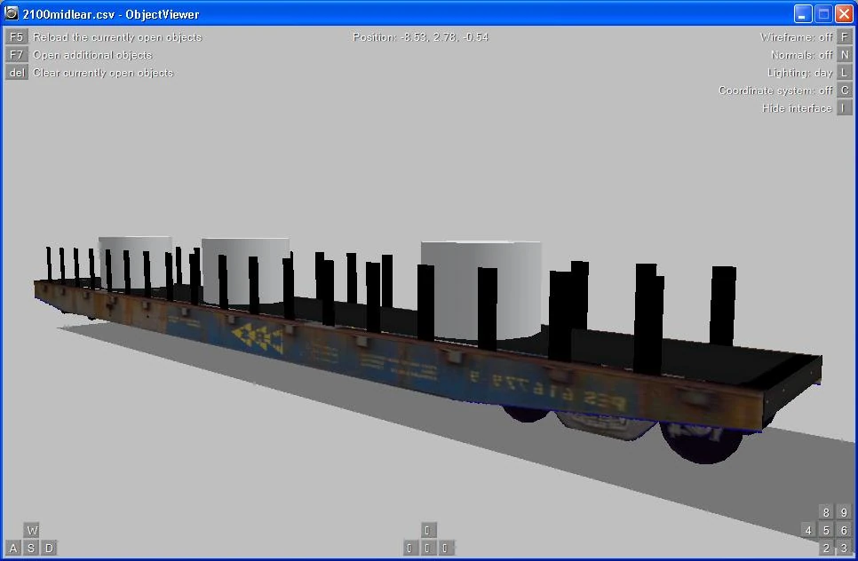Click 'Open additional objects' label
The width and height of the screenshot is (858, 561).
point(92,55)
